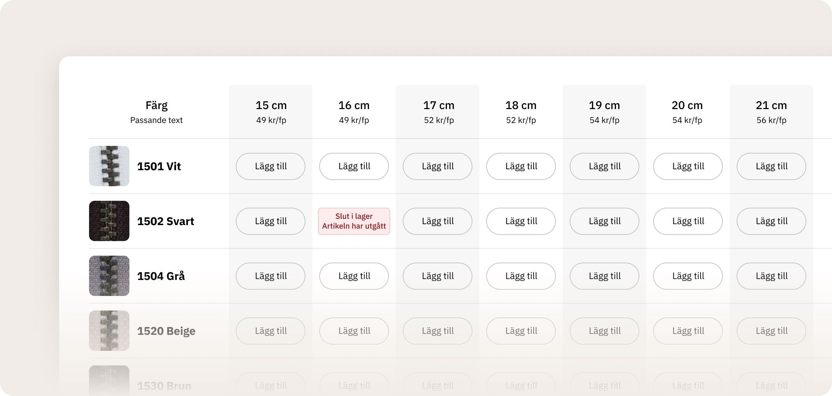The width and height of the screenshot is (832, 396).
Task: Click the Färg column header
Action: point(157,105)
